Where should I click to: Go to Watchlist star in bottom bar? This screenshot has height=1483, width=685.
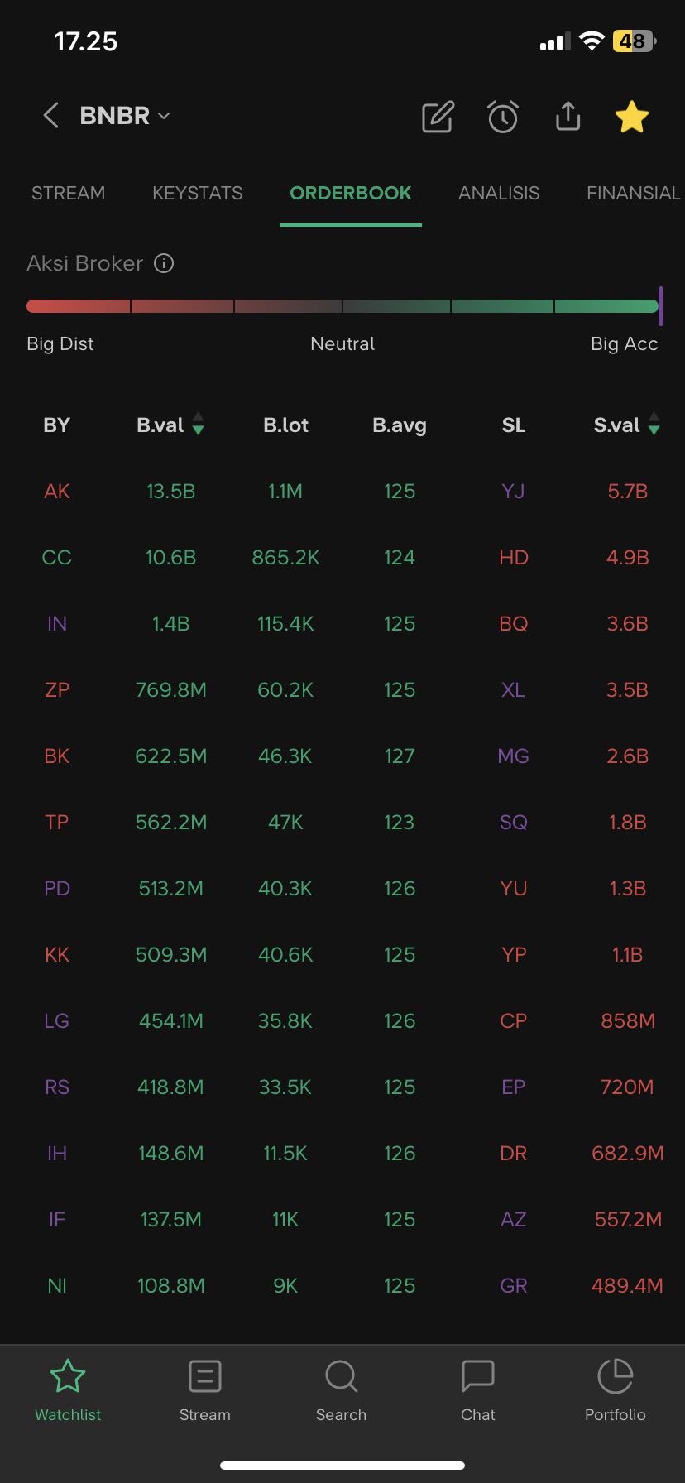pyautogui.click(x=68, y=1377)
